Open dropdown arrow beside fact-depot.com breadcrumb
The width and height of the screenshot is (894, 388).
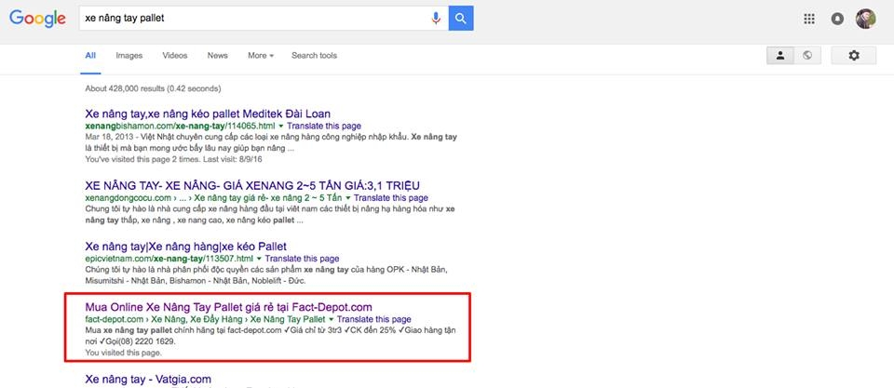[x=332, y=320]
